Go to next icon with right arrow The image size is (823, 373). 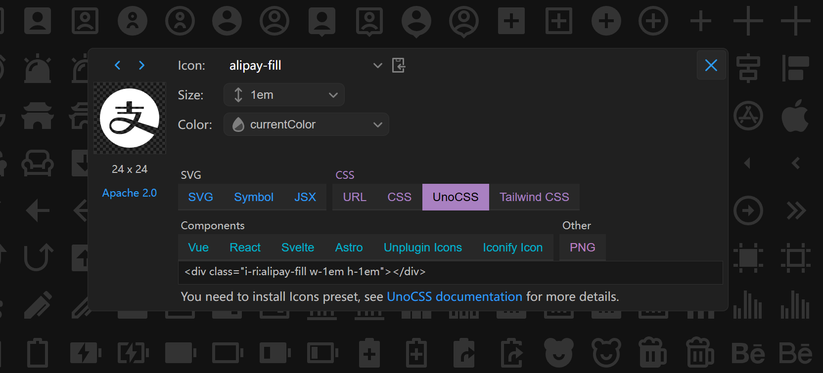click(142, 65)
